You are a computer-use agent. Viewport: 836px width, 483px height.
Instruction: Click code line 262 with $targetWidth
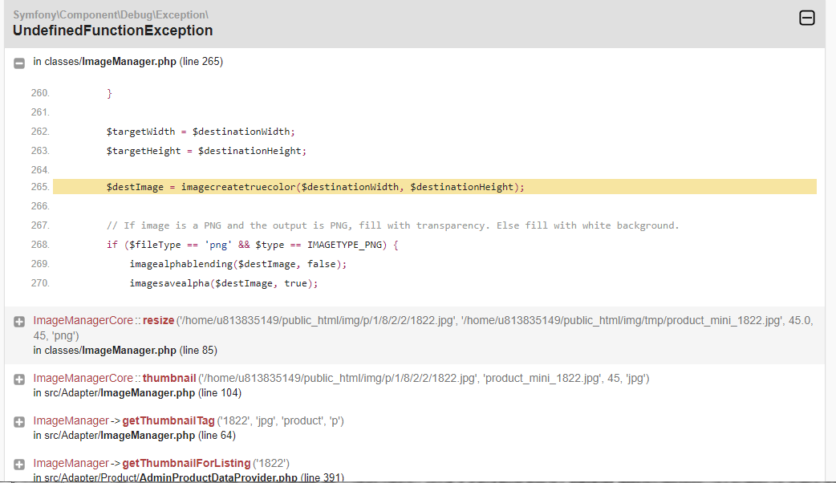(x=201, y=131)
